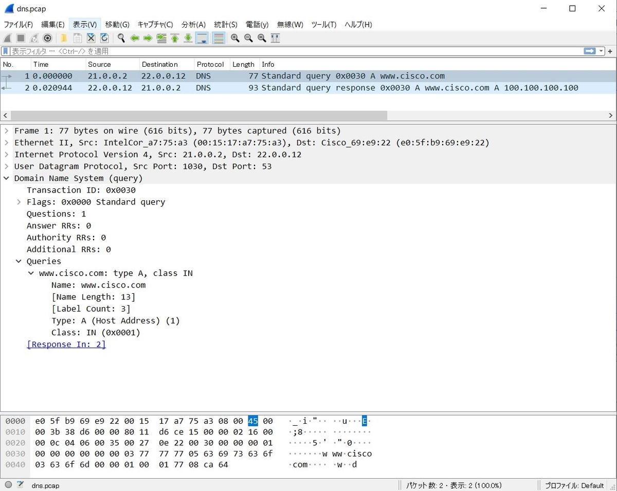Open a capture file with folder icon

(x=64, y=38)
